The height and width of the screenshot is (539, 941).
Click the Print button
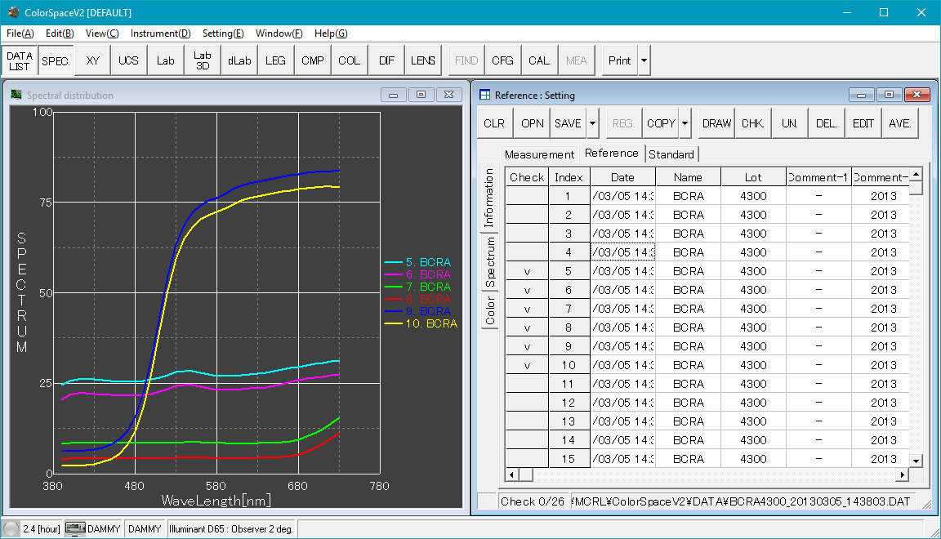tap(619, 60)
